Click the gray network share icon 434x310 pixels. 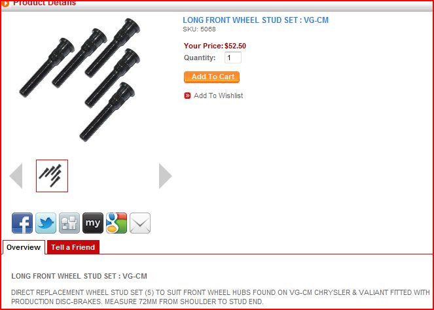(x=69, y=223)
